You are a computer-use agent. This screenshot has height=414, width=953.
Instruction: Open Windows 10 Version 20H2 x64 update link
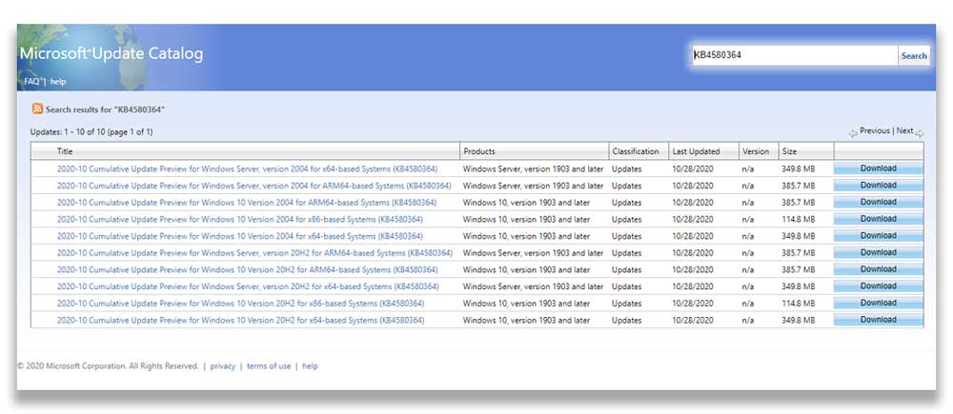[241, 320]
